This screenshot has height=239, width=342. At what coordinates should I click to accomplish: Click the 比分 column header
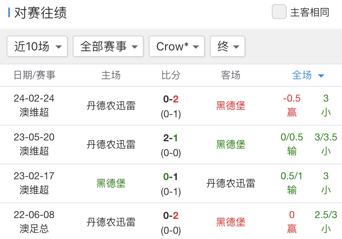tap(171, 75)
